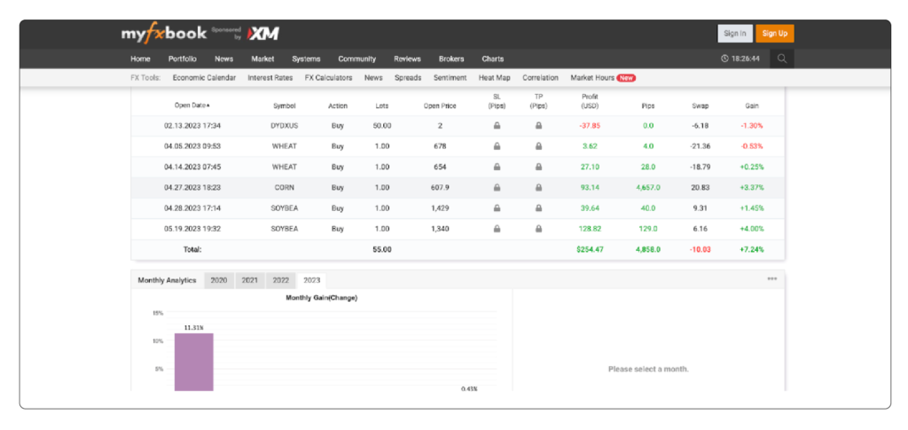This screenshot has width=908, height=430.
Task: Click TP lock icon in CORN row
Action: pyautogui.click(x=538, y=188)
